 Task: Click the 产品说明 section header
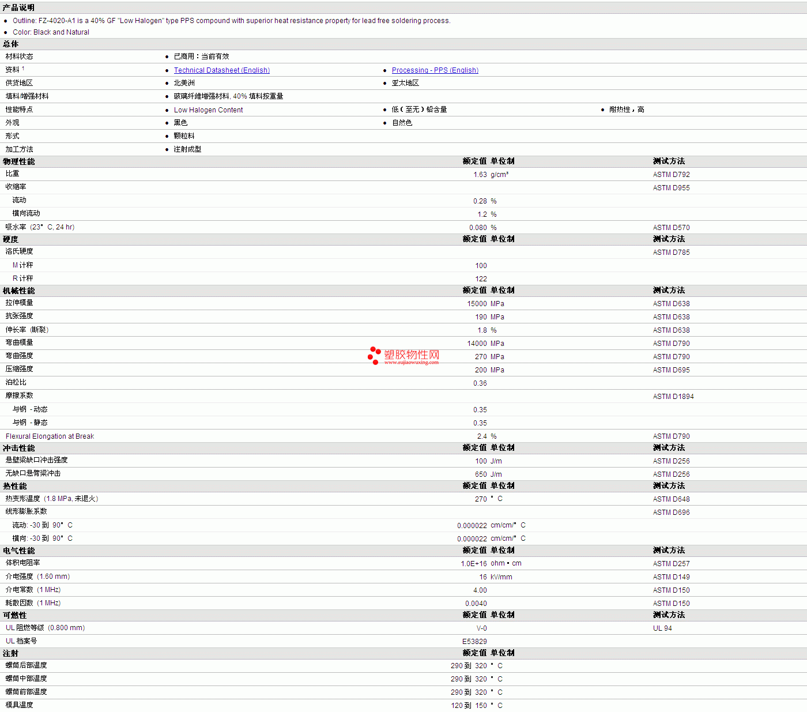click(18, 7)
